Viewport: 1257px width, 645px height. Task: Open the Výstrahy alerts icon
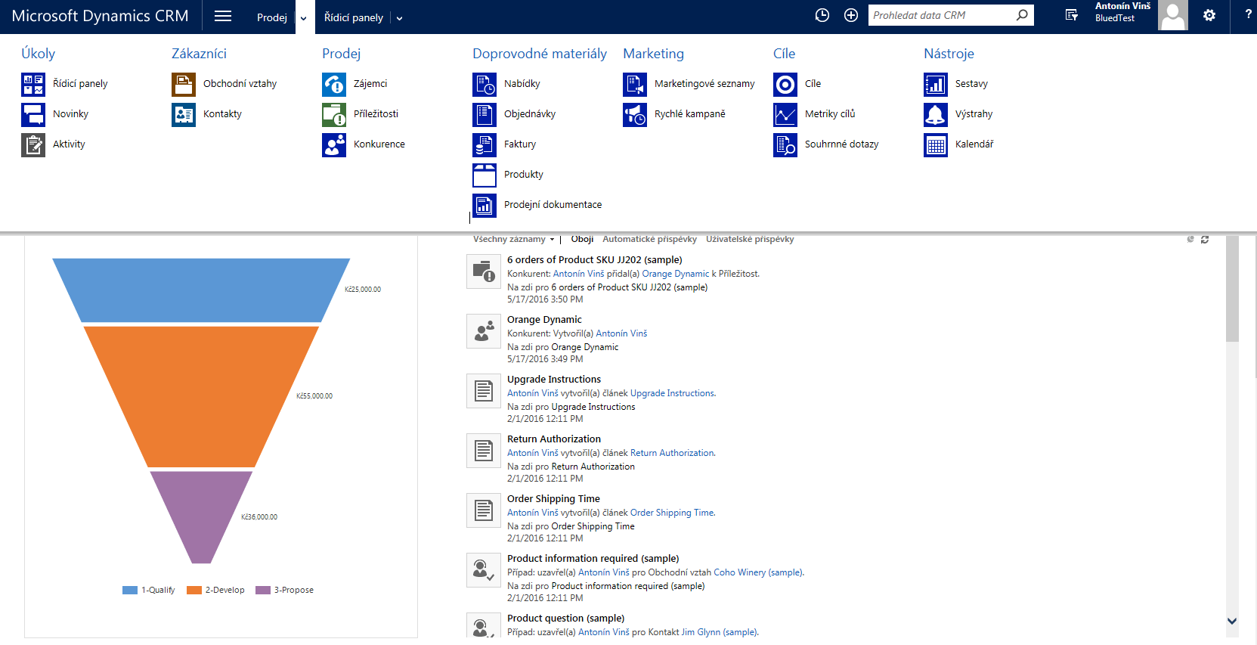(936, 114)
